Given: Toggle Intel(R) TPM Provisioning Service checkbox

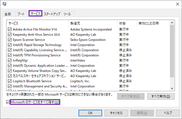Looking at the screenshot, I should [x=10, y=55].
